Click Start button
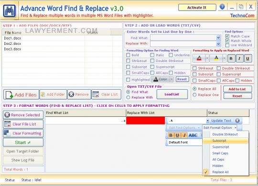The width and height of the screenshot is (258, 186). pos(23,142)
